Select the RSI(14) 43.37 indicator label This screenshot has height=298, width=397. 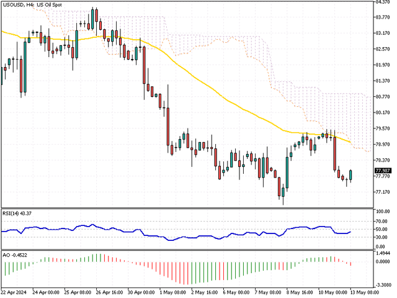(17, 214)
